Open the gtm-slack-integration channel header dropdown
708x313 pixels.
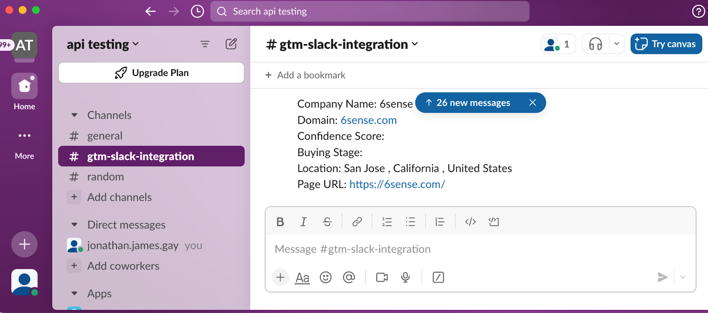342,44
